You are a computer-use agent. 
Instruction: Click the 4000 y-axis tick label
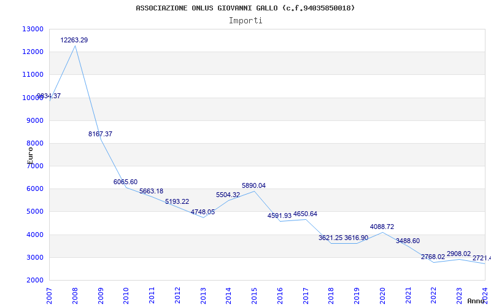34,235
